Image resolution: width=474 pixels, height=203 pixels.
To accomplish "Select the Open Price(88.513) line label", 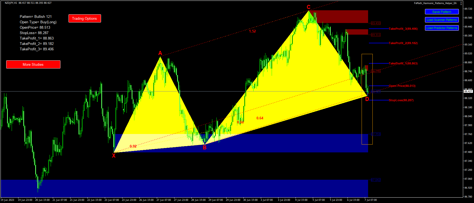I will click(402, 86).
